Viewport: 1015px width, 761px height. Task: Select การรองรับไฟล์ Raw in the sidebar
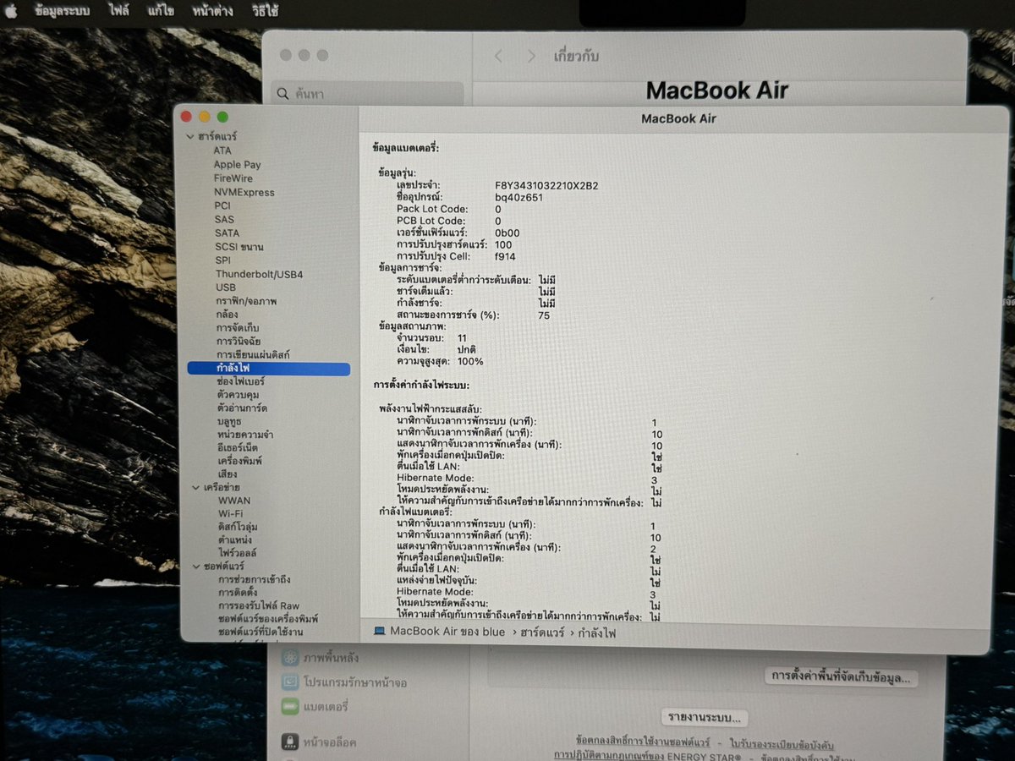click(259, 606)
